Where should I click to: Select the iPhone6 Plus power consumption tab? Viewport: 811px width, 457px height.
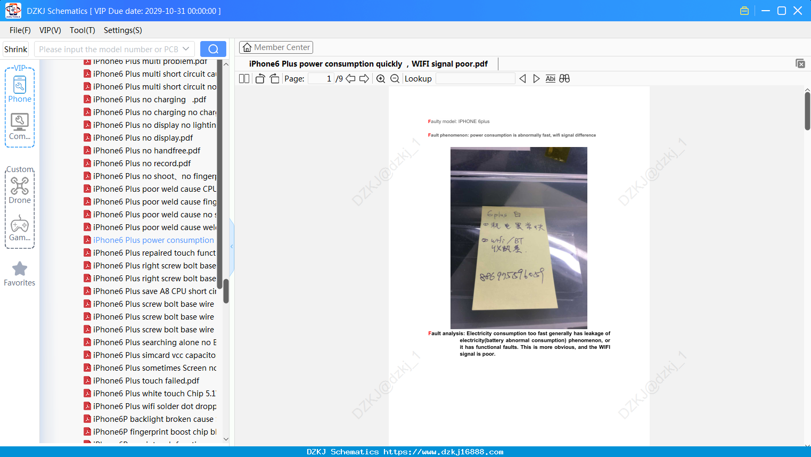368,64
